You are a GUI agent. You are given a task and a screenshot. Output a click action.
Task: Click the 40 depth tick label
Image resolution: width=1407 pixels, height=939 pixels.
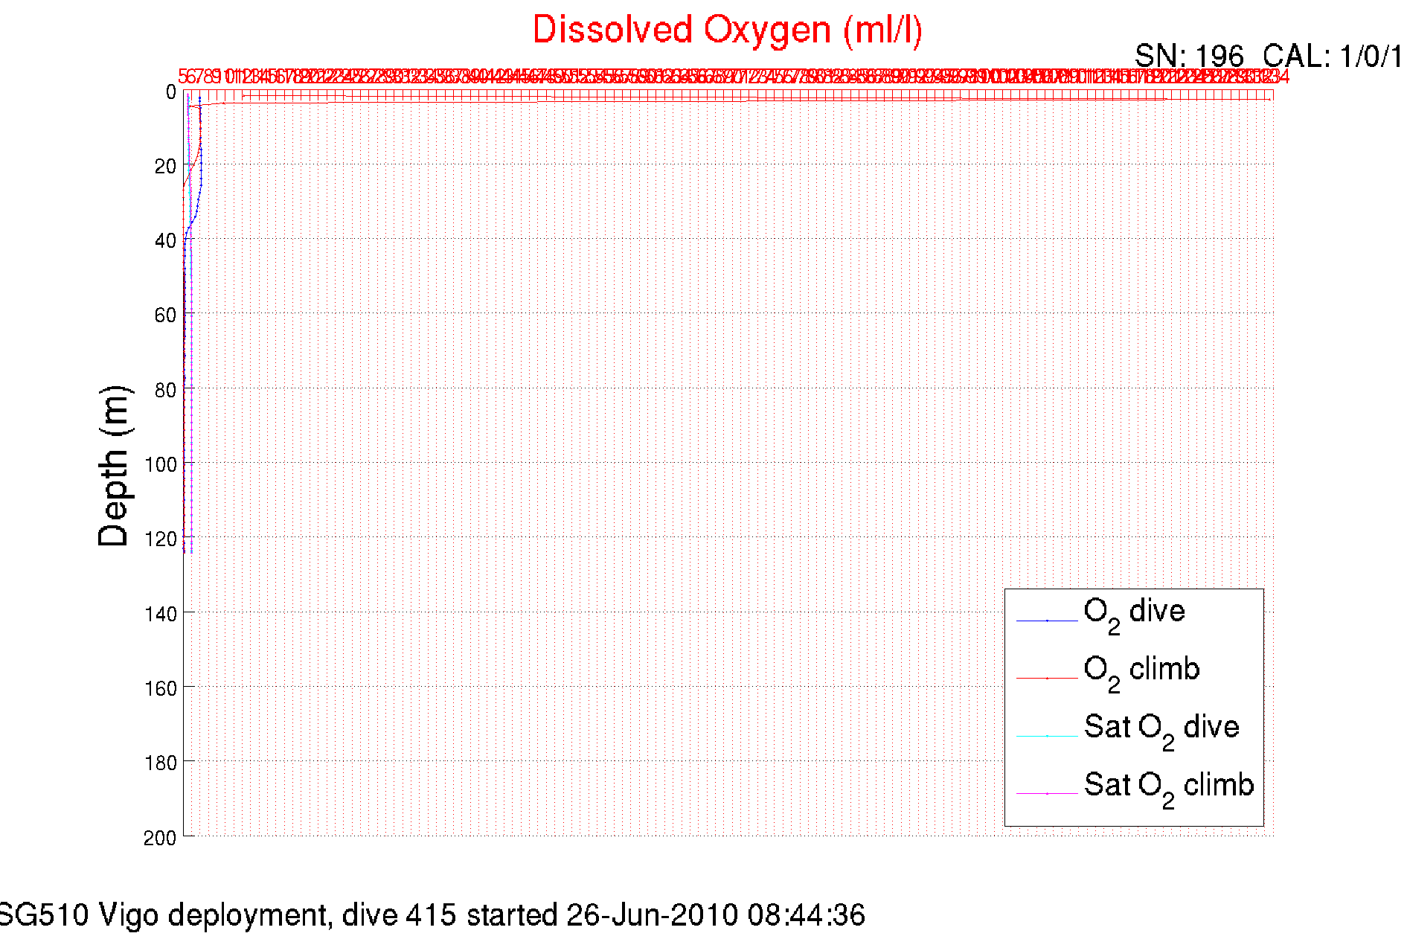[x=165, y=241]
